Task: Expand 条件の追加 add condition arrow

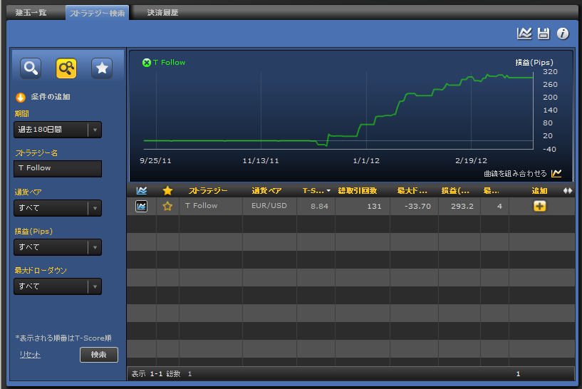Action: 21,97
